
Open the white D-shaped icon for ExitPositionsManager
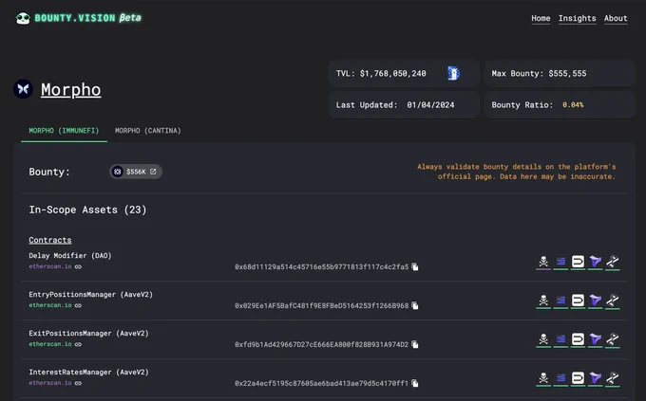[578, 339]
